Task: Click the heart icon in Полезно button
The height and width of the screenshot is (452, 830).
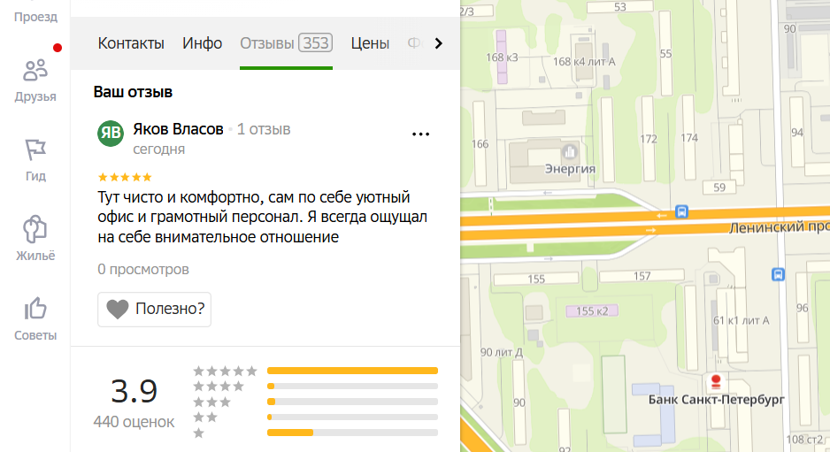Action: 118,309
